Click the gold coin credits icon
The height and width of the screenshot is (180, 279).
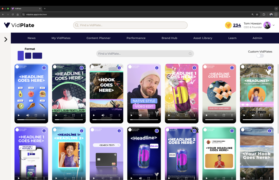(x=228, y=25)
